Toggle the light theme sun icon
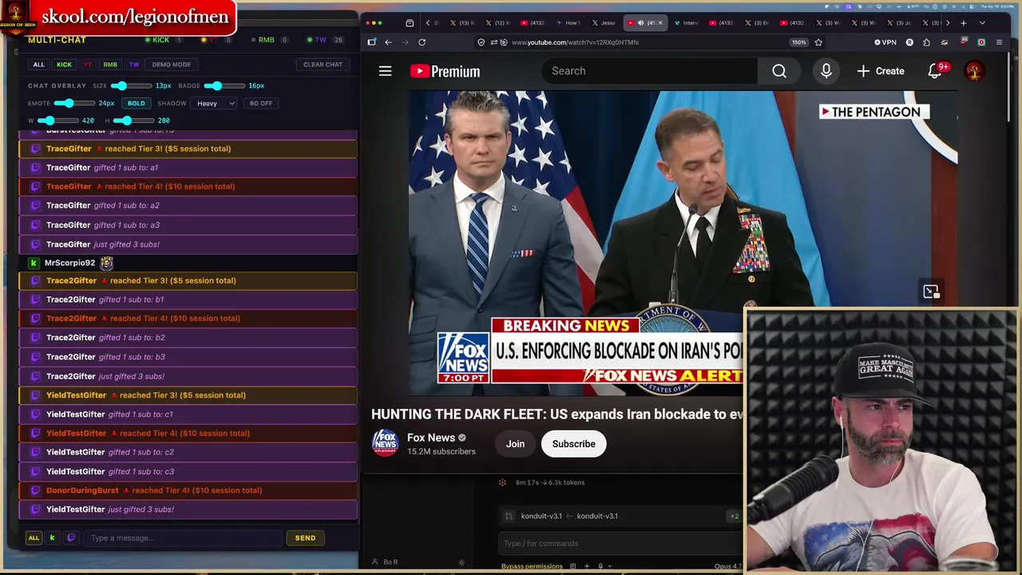The height and width of the screenshot is (575, 1022). point(461,562)
